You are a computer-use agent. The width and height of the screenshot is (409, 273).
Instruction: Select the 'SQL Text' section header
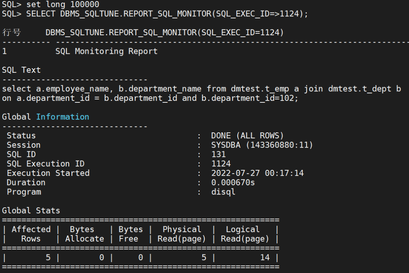pos(21,70)
